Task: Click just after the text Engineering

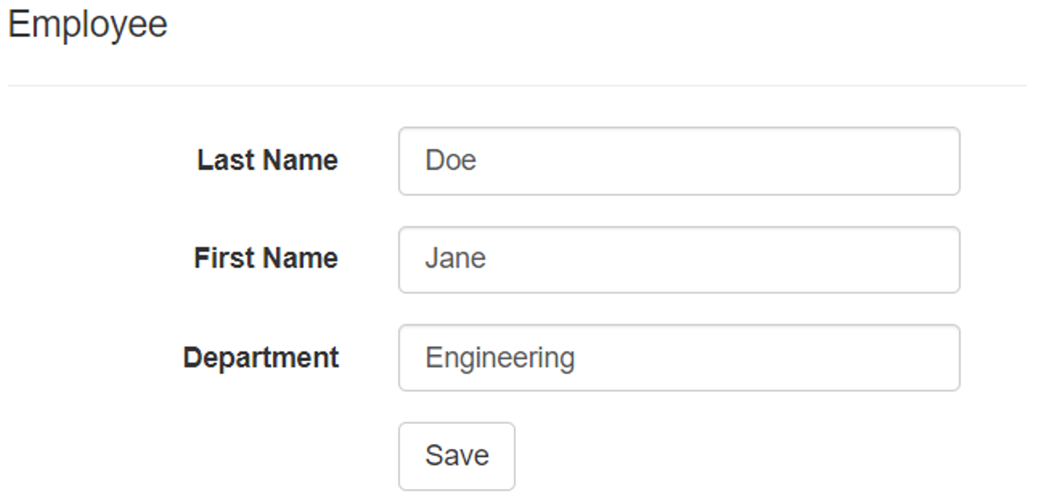Action: click(x=577, y=358)
